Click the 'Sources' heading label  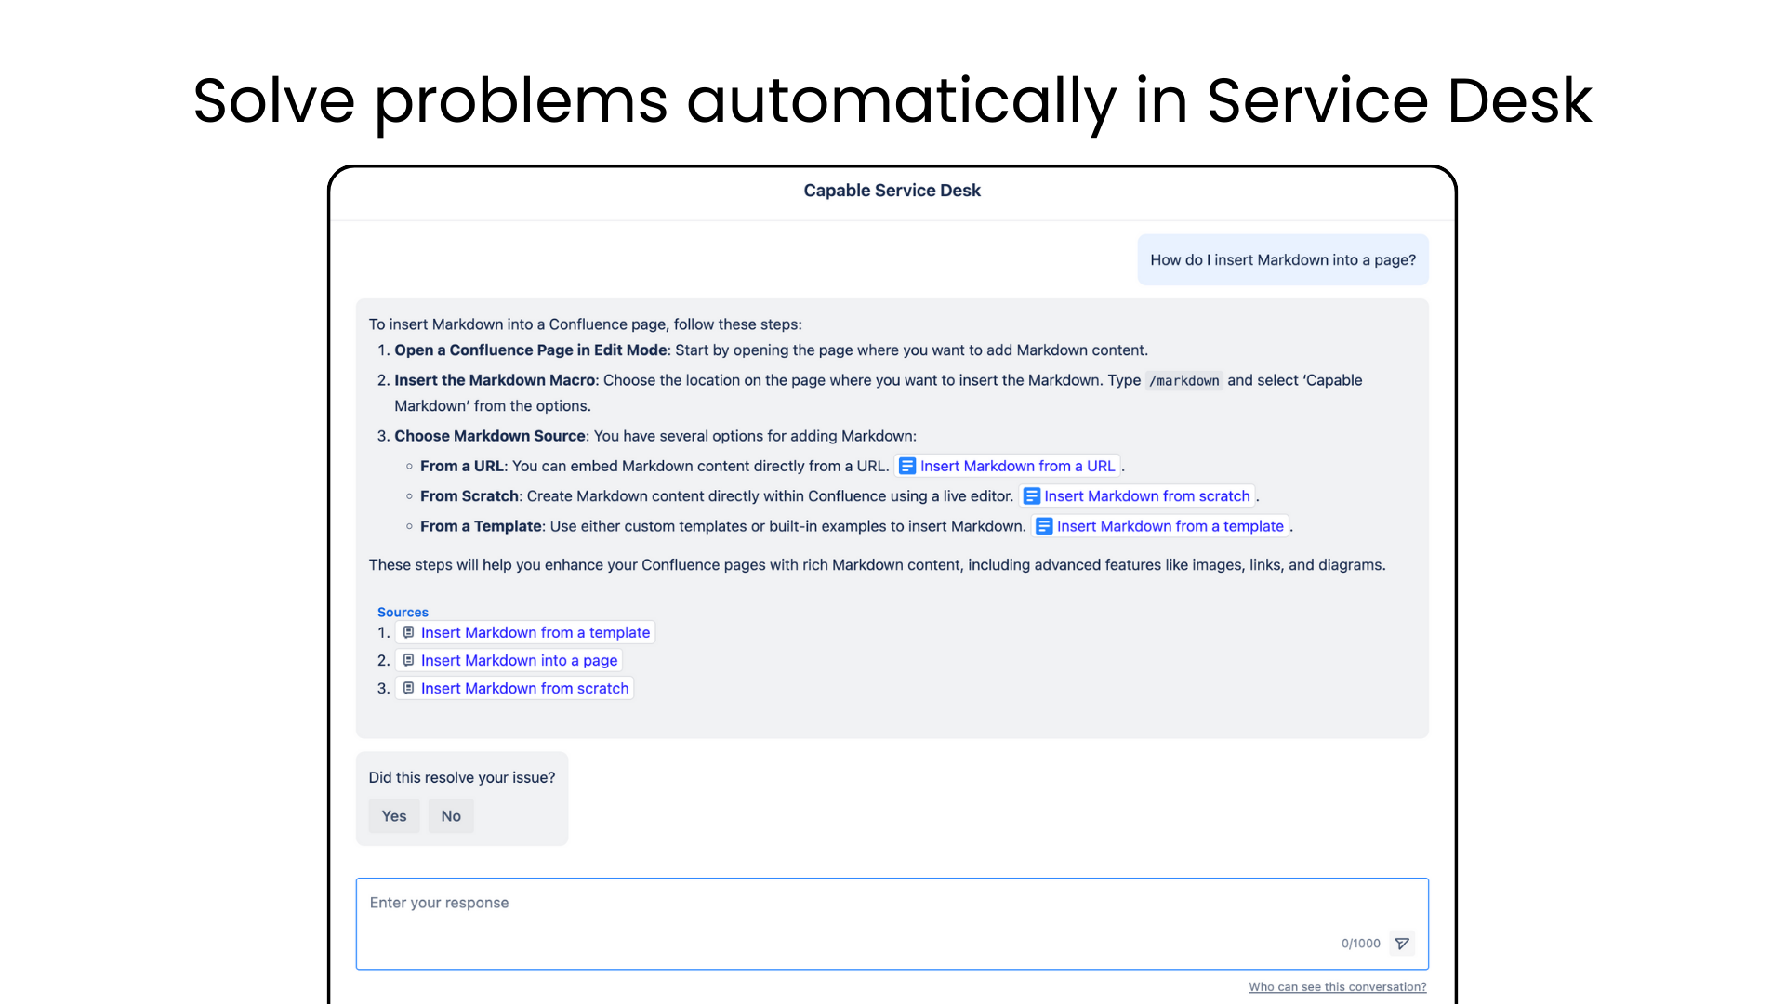[403, 612]
